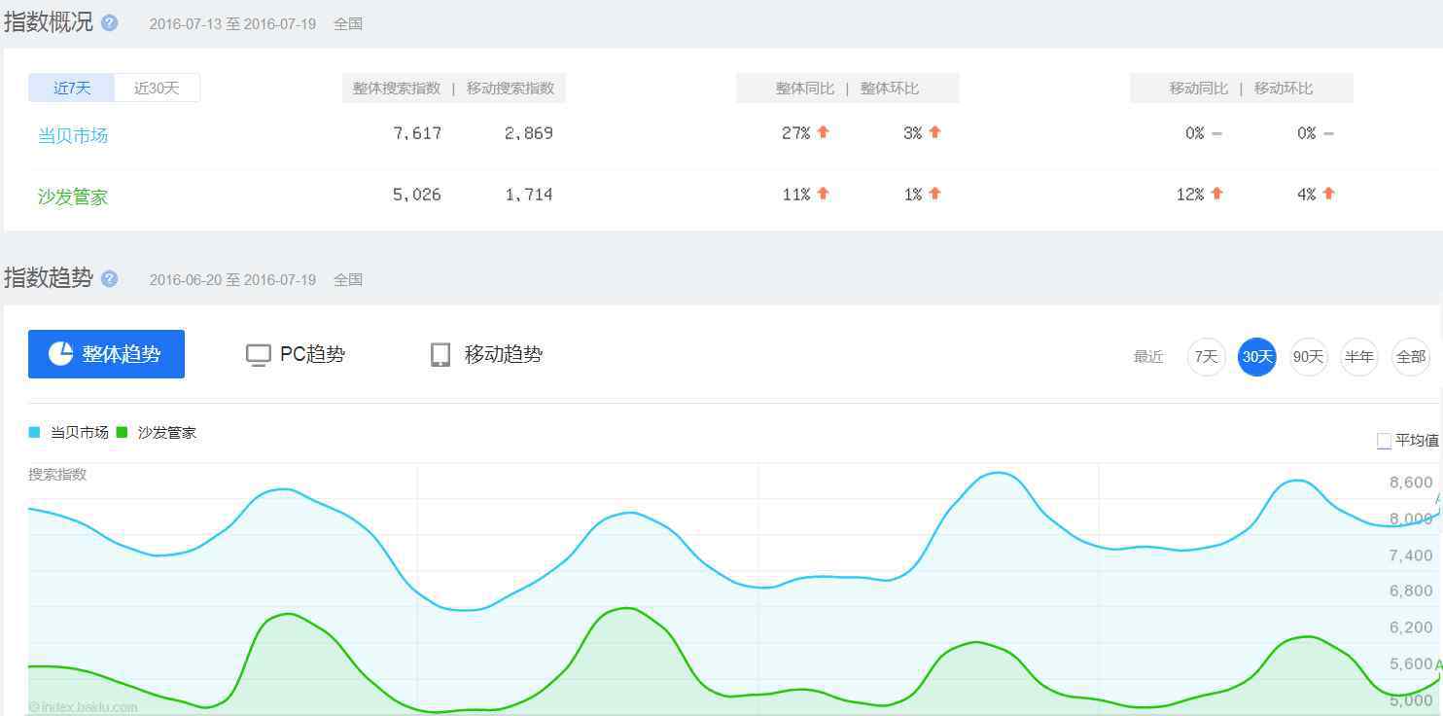This screenshot has height=716, width=1443.
Task: Select the 90天 range button
Action: click(1308, 357)
